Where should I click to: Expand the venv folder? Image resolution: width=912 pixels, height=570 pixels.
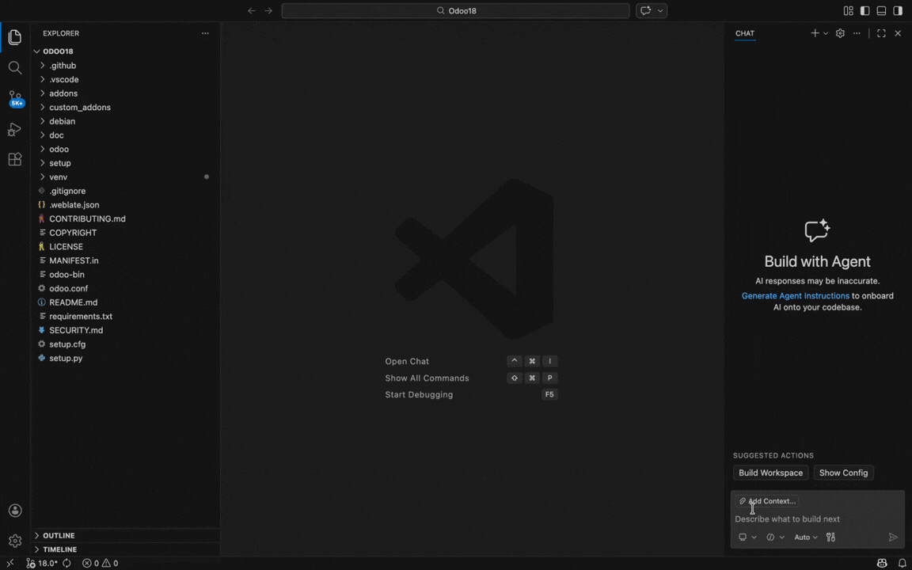click(x=126, y=177)
